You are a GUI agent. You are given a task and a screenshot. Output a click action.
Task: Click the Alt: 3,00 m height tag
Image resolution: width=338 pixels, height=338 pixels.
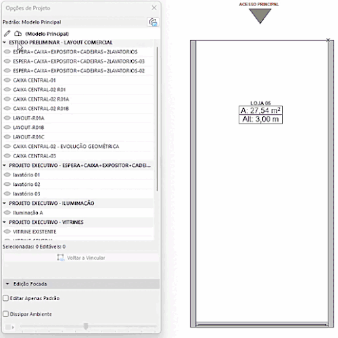click(x=260, y=119)
